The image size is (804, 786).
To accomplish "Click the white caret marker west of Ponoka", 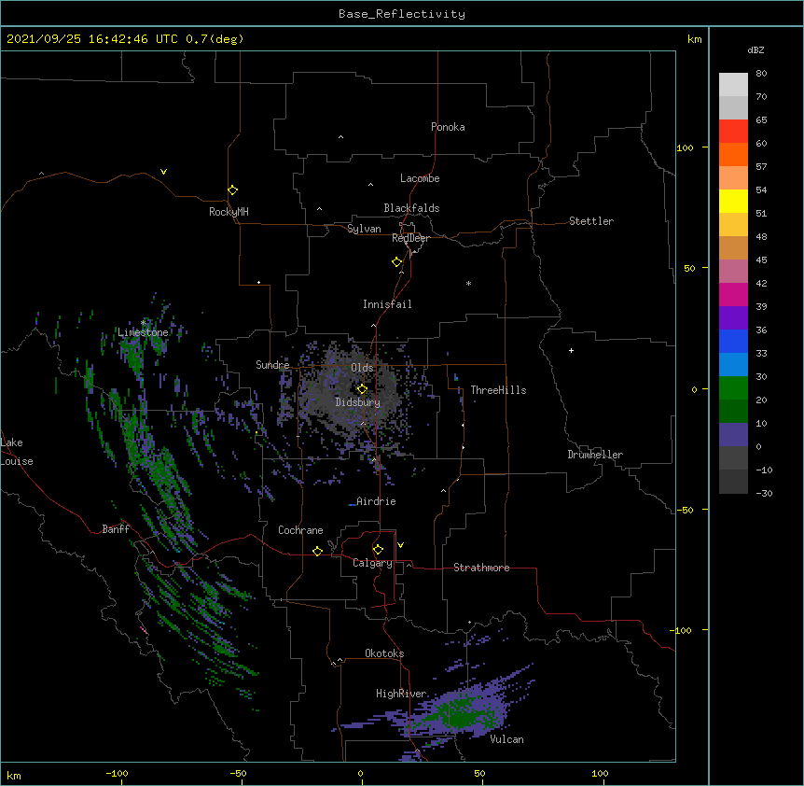I will click(341, 137).
